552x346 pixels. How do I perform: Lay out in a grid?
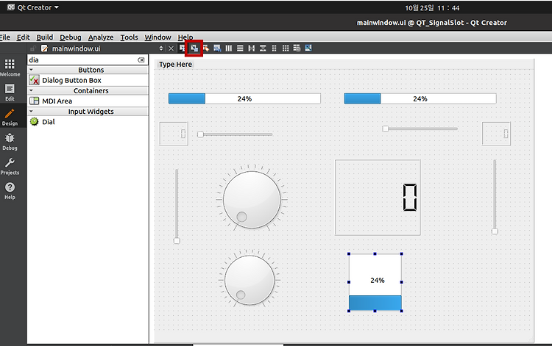(x=286, y=48)
